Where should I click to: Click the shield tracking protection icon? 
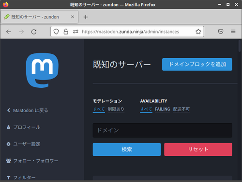(56, 32)
